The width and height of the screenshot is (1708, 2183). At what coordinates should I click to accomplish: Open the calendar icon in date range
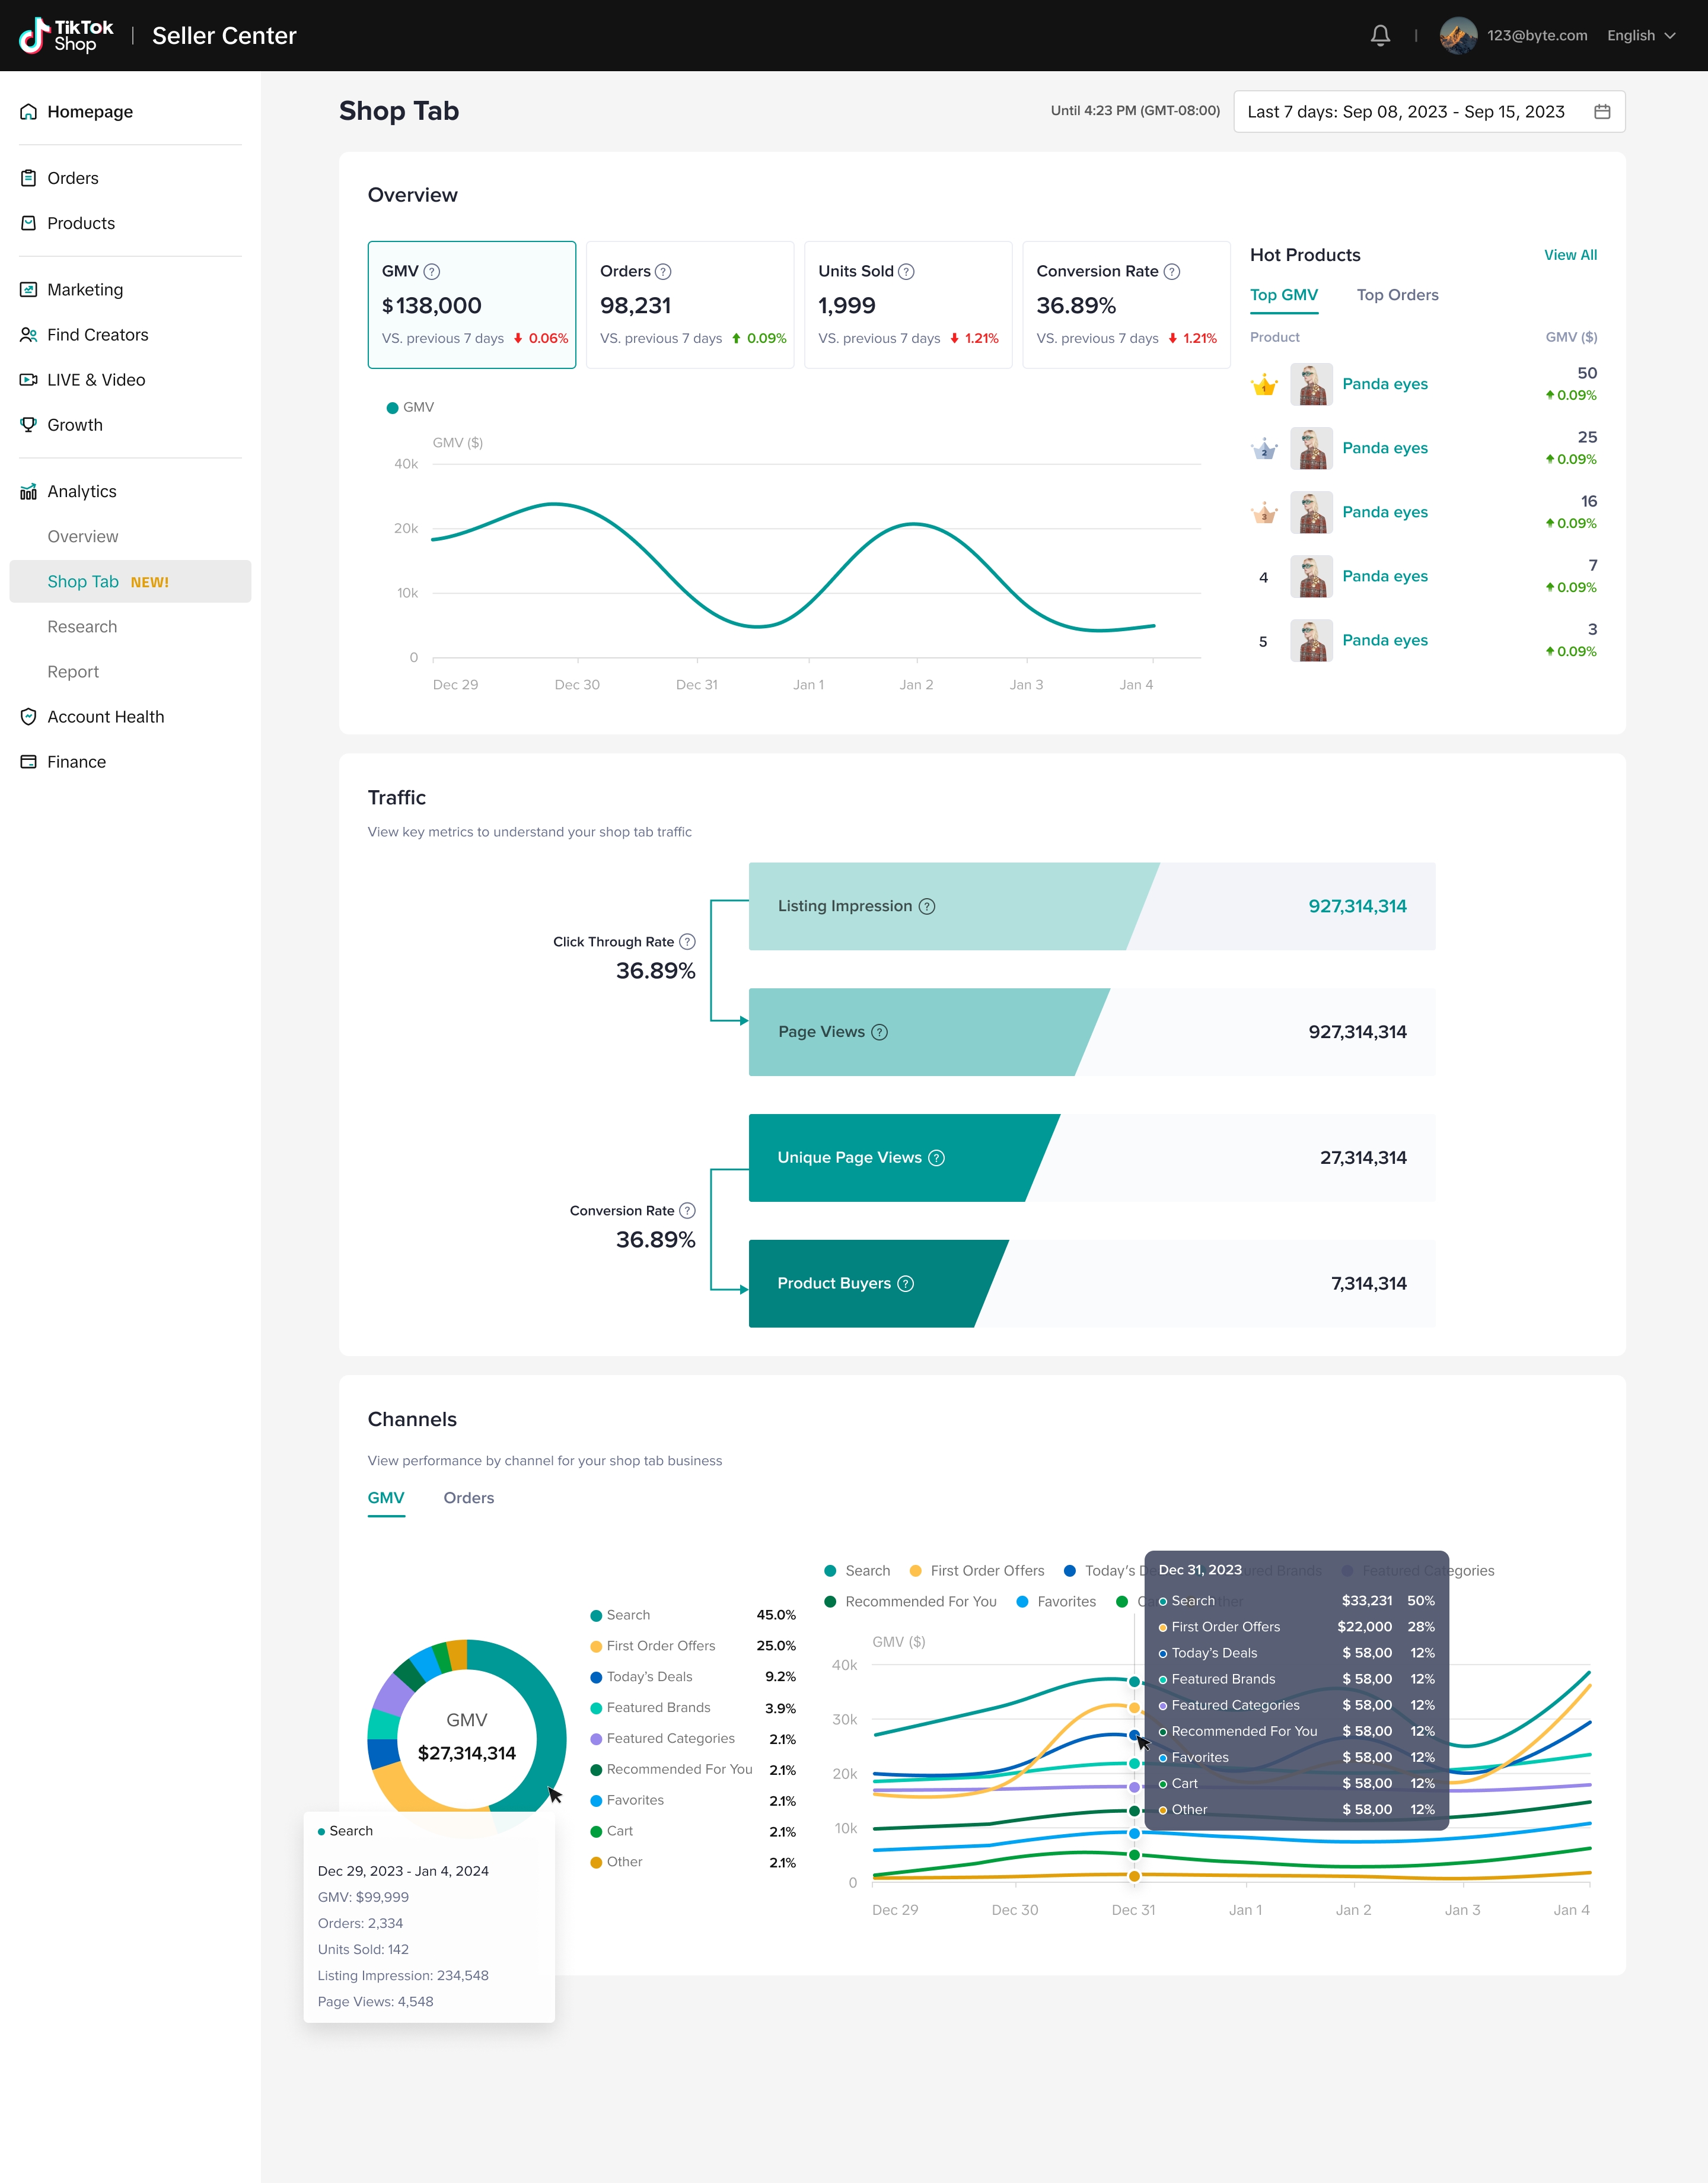point(1601,112)
